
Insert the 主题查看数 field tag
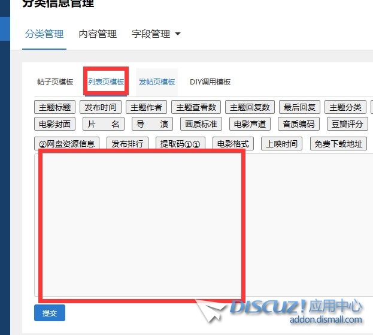(x=196, y=107)
